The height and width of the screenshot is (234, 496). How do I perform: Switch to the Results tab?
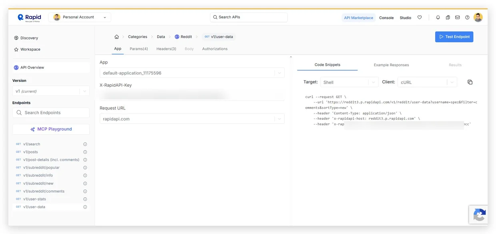(x=455, y=65)
